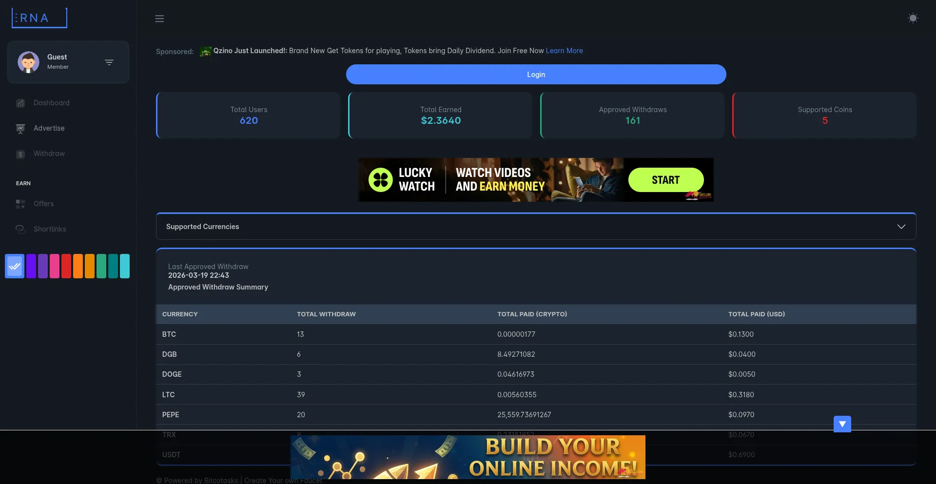
Task: Click the Approved Withdraws card
Action: click(633, 116)
